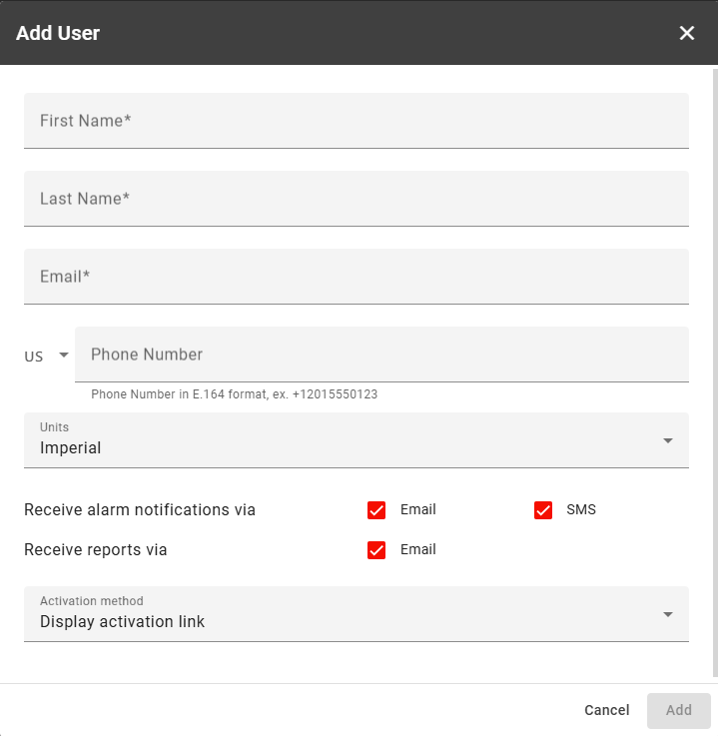The height and width of the screenshot is (736, 718).
Task: Open the Units dropdown showing Imperial
Action: click(340, 440)
